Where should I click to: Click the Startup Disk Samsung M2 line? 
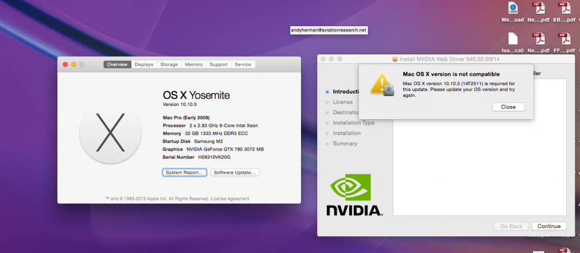click(193, 141)
